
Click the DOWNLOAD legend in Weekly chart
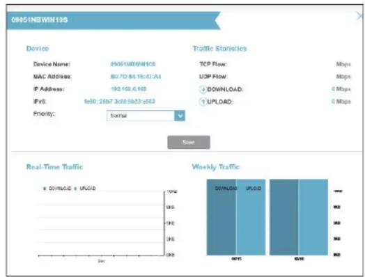pyautogui.click(x=226, y=188)
